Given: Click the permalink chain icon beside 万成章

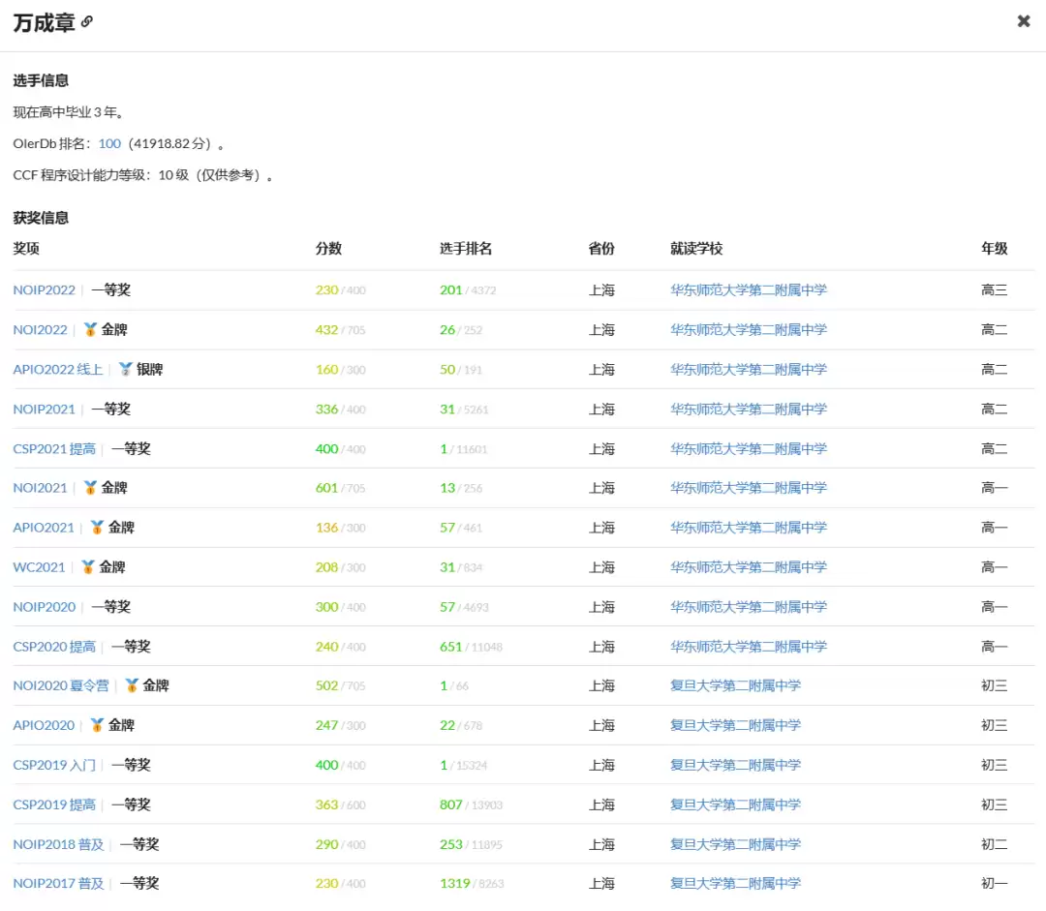Looking at the screenshot, I should pyautogui.click(x=87, y=21).
